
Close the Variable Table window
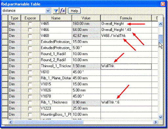163,4
